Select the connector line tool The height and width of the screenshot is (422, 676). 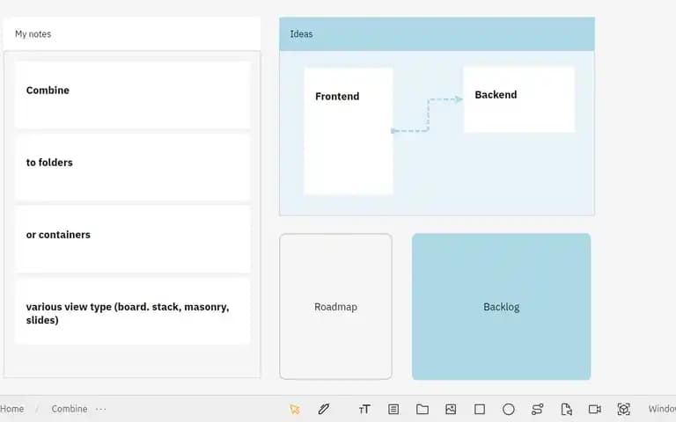537,409
